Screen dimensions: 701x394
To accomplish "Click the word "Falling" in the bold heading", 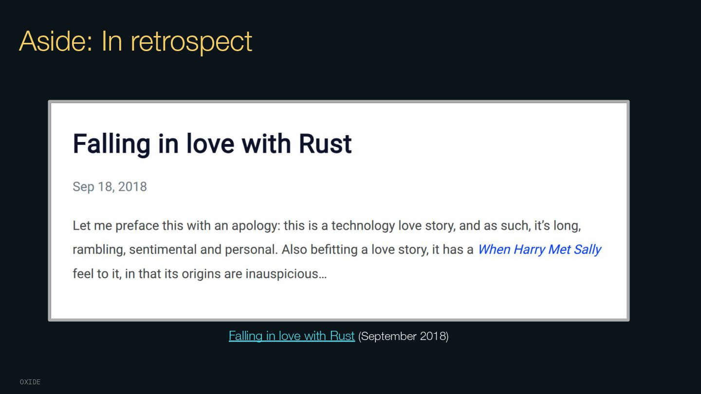I will pos(111,144).
